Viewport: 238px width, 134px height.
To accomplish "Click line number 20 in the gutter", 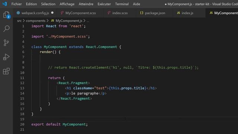I will tap(22, 124).
